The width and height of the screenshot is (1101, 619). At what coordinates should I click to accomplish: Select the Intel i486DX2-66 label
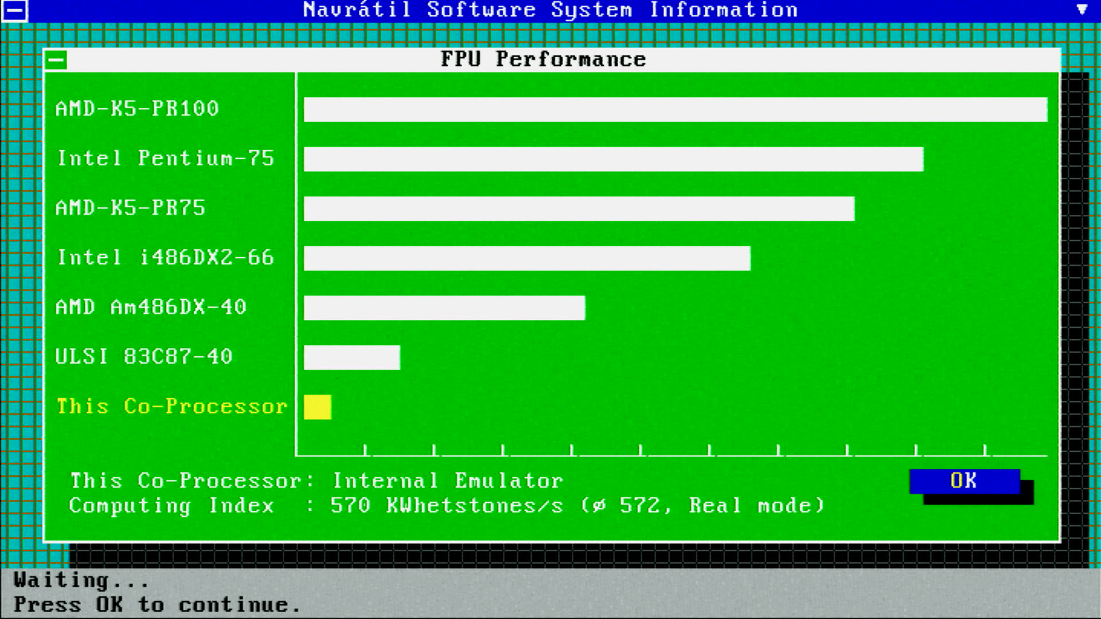(166, 257)
